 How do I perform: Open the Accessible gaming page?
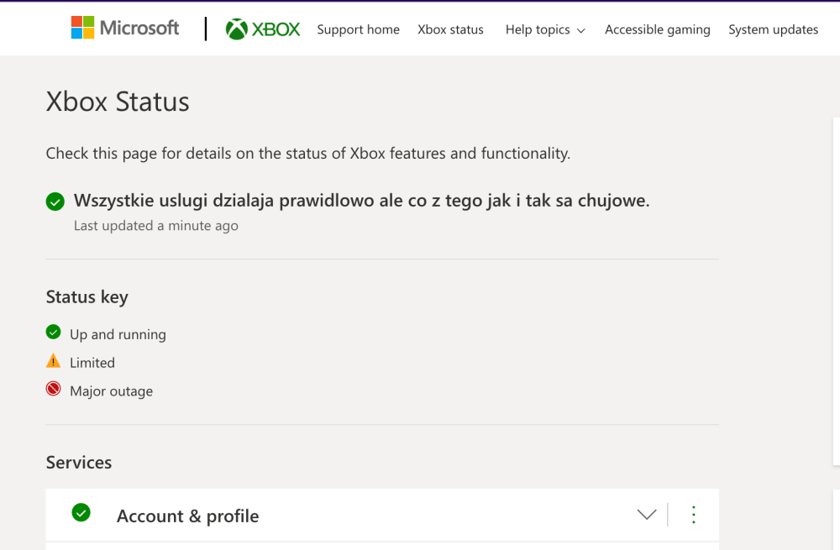pyautogui.click(x=657, y=29)
